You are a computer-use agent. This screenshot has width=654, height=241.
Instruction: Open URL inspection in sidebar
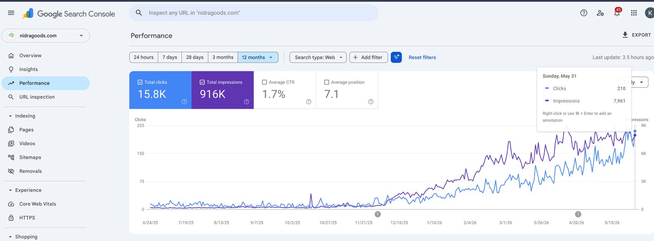click(46, 97)
